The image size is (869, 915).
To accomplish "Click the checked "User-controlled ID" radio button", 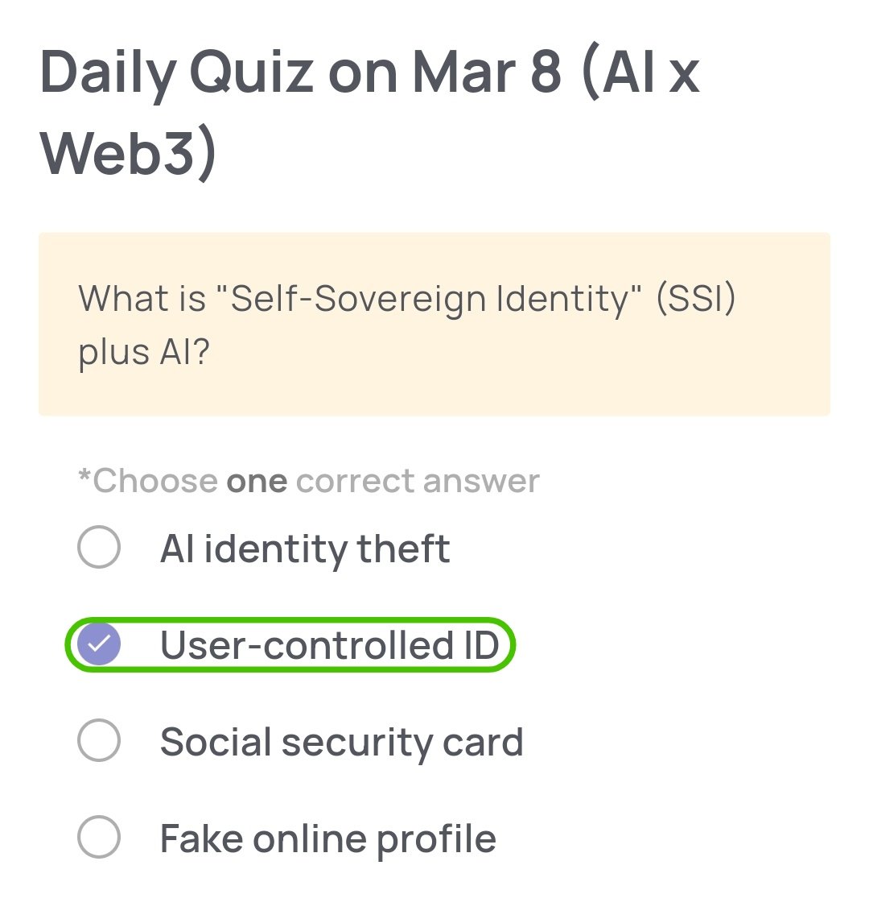I will pyautogui.click(x=99, y=644).
